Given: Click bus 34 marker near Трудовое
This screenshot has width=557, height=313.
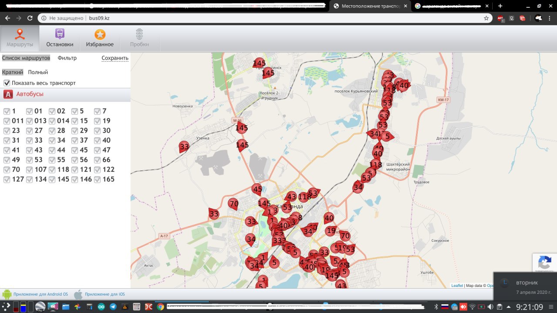Looking at the screenshot, I should coord(358,187).
